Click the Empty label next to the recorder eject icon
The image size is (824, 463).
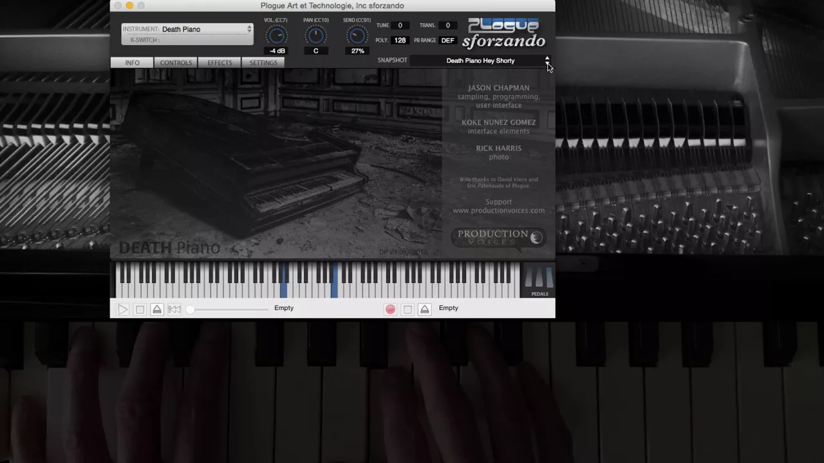click(449, 308)
